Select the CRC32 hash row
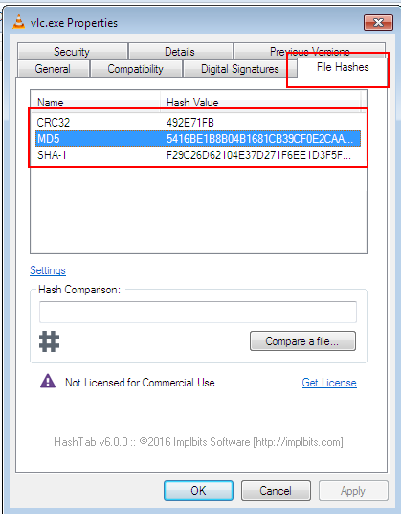This screenshot has height=514, width=401. pyautogui.click(x=198, y=123)
